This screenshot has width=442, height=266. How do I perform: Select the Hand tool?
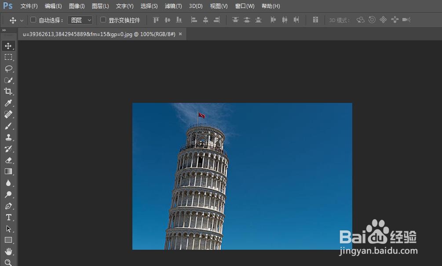coord(8,251)
